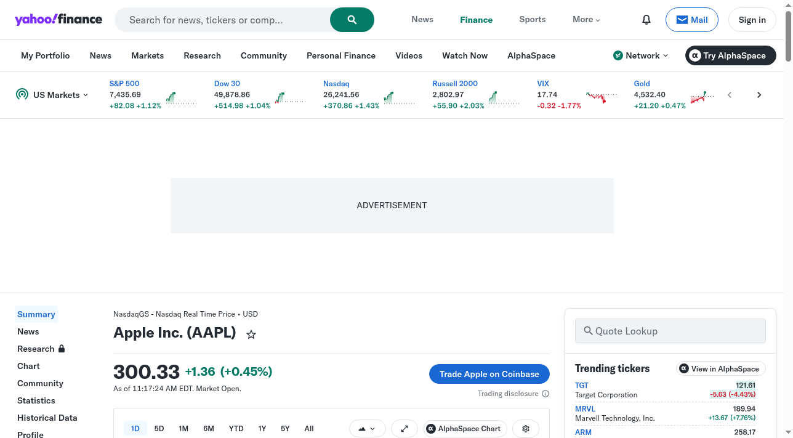Open the Research menu in navigation bar

[x=202, y=55]
